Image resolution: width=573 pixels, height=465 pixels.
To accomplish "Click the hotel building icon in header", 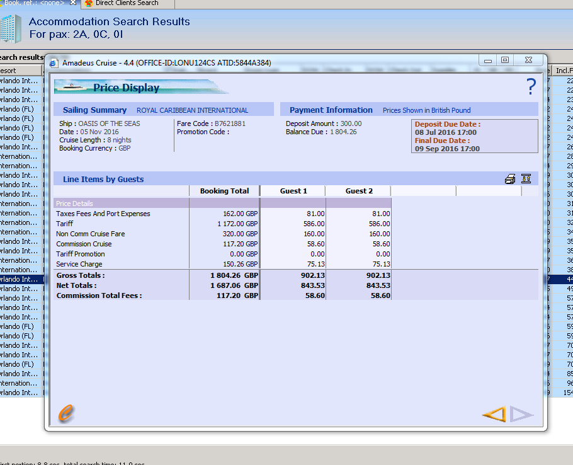I will pos(11,28).
